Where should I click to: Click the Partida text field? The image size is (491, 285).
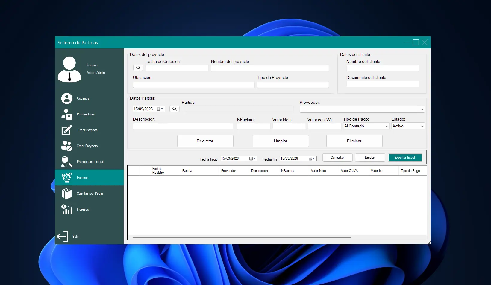(238, 109)
